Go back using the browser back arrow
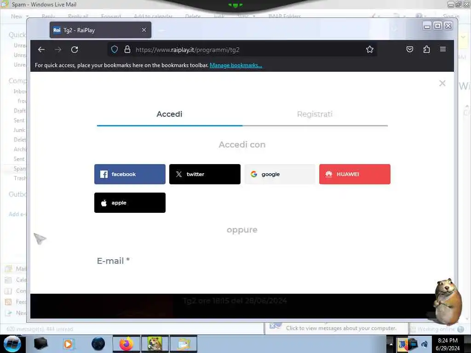This screenshot has width=471, height=353. coord(41,50)
